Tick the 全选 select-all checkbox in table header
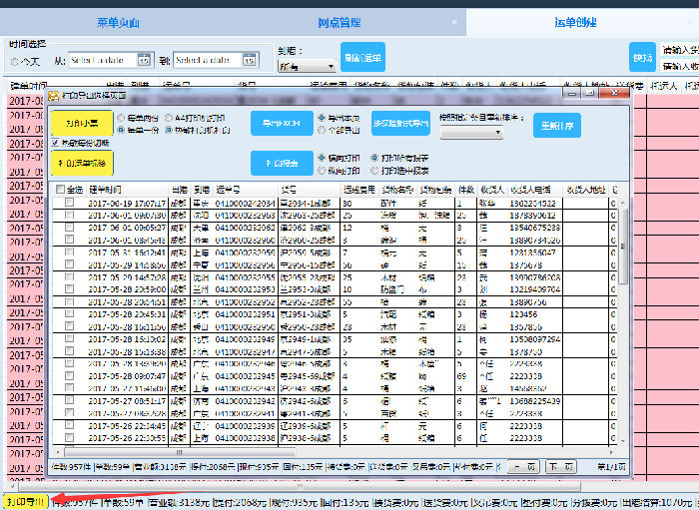The height and width of the screenshot is (510, 699). click(x=61, y=190)
